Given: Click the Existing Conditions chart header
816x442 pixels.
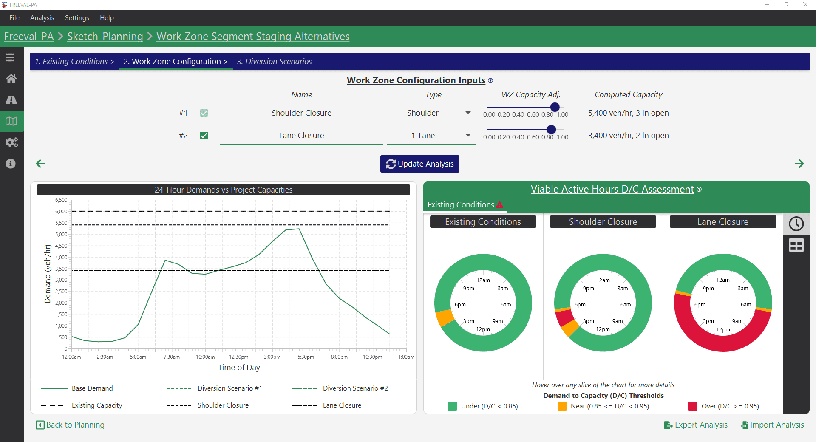Looking at the screenshot, I should click(x=483, y=222).
